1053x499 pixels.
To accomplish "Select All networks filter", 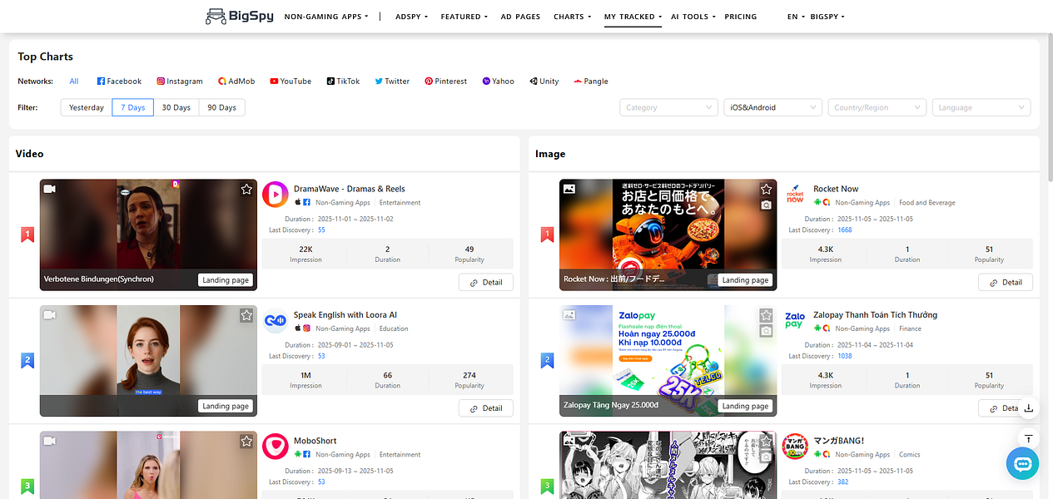I will (x=74, y=82).
